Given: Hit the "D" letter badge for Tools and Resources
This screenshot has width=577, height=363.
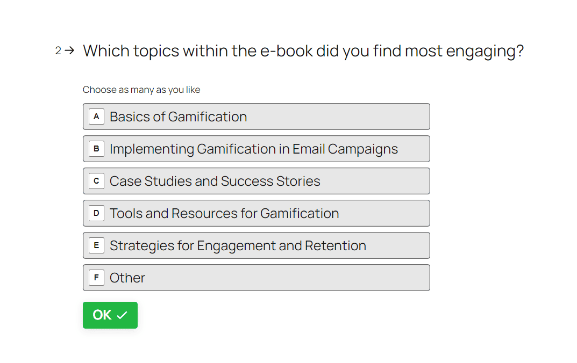Looking at the screenshot, I should [96, 213].
